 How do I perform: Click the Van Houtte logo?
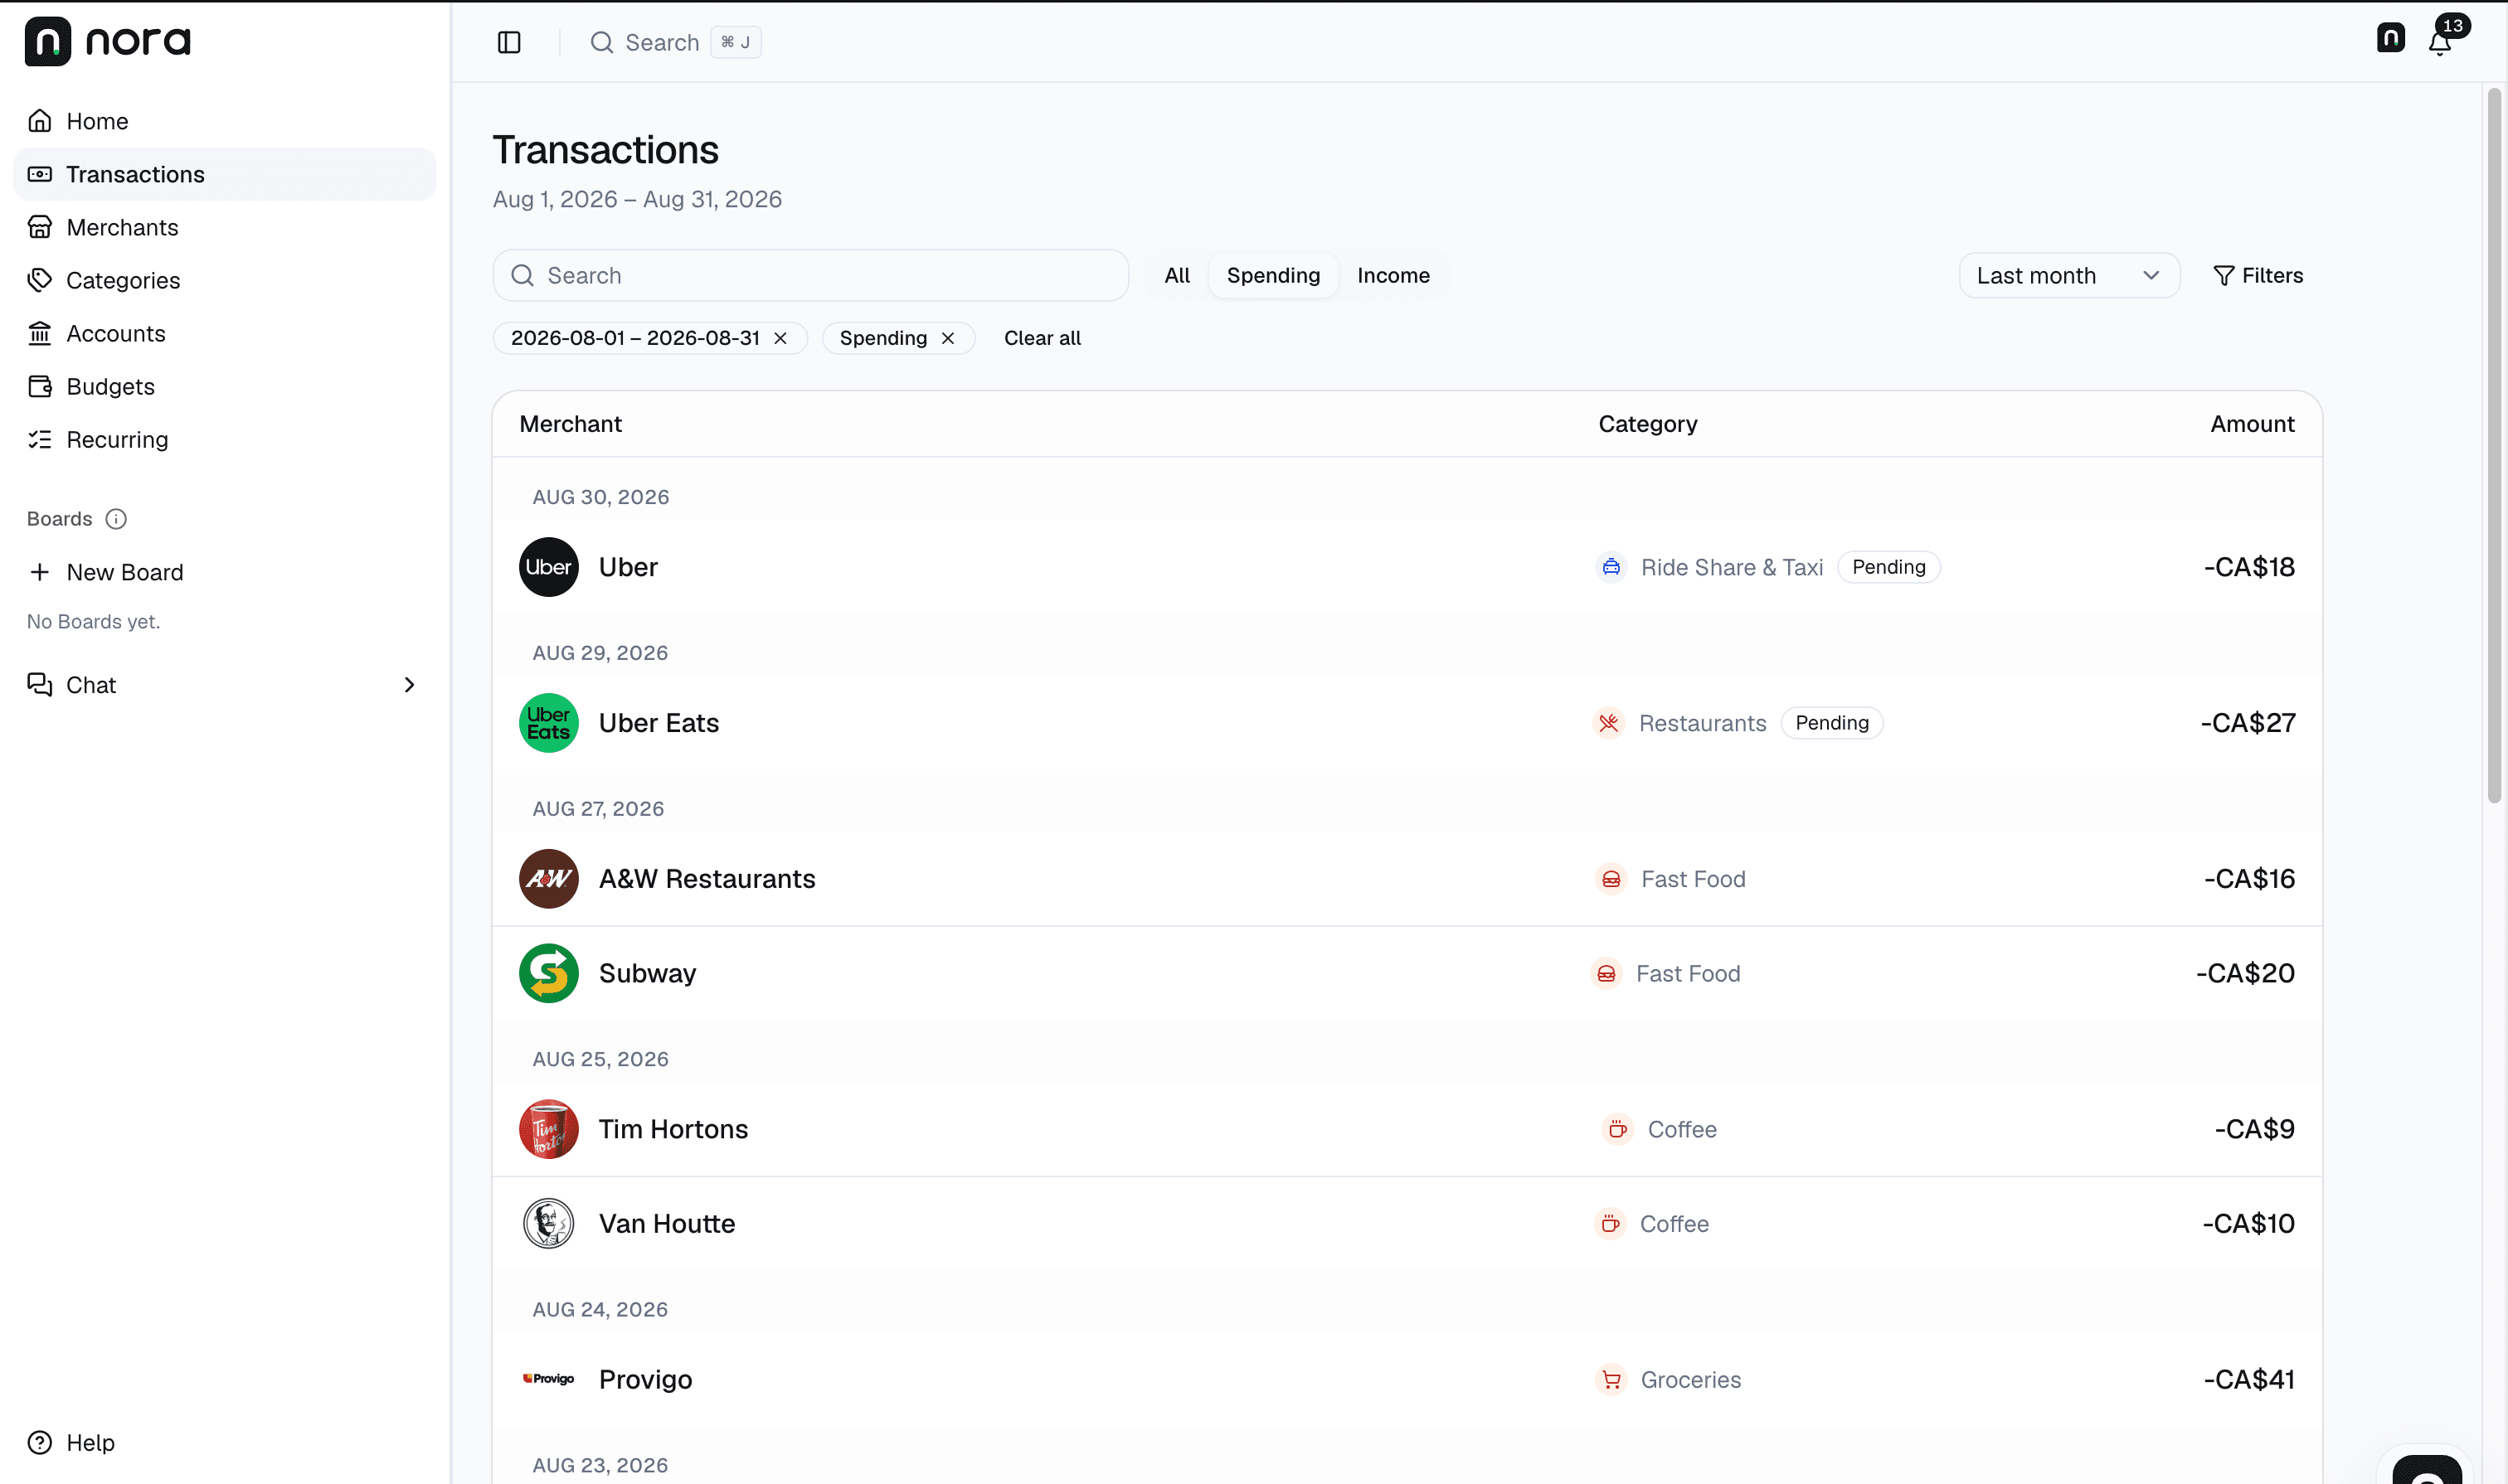pos(548,1223)
